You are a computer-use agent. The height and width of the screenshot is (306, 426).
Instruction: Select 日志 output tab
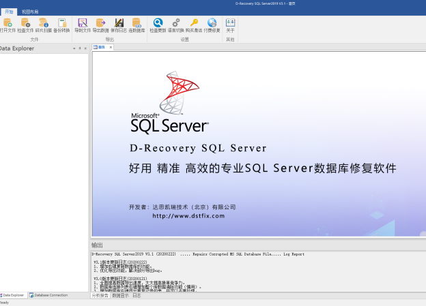tap(137, 296)
